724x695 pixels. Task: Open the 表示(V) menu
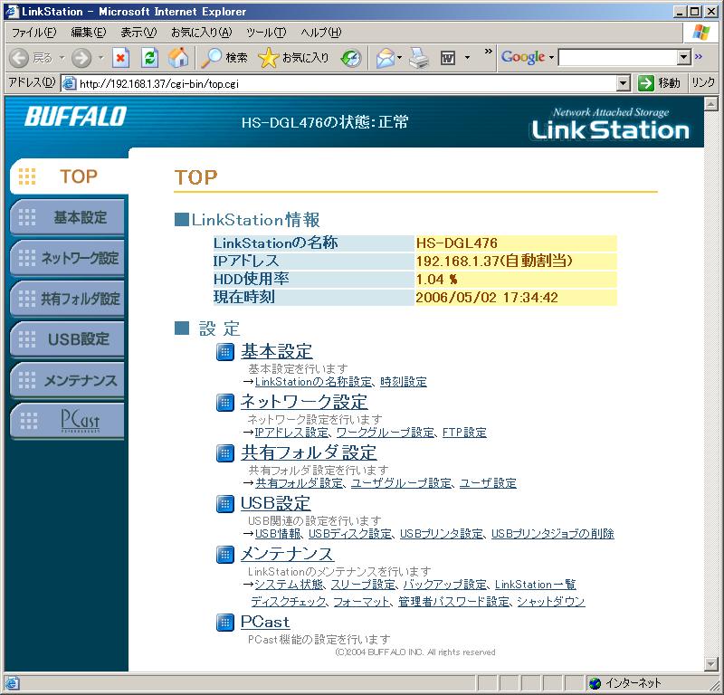tap(138, 33)
